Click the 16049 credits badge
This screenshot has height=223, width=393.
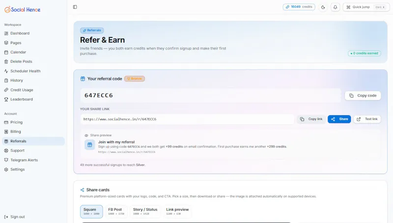(x=299, y=7)
